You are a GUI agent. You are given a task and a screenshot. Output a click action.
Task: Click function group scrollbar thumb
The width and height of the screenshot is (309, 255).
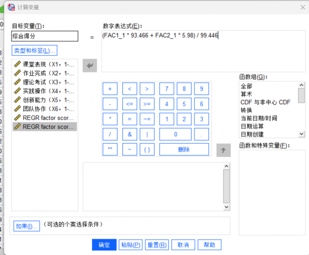pyautogui.click(x=301, y=95)
